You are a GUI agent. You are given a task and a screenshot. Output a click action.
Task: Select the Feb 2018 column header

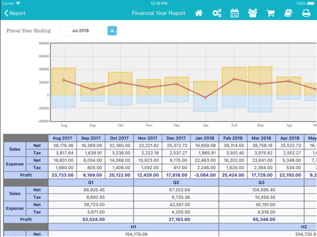click(233, 139)
